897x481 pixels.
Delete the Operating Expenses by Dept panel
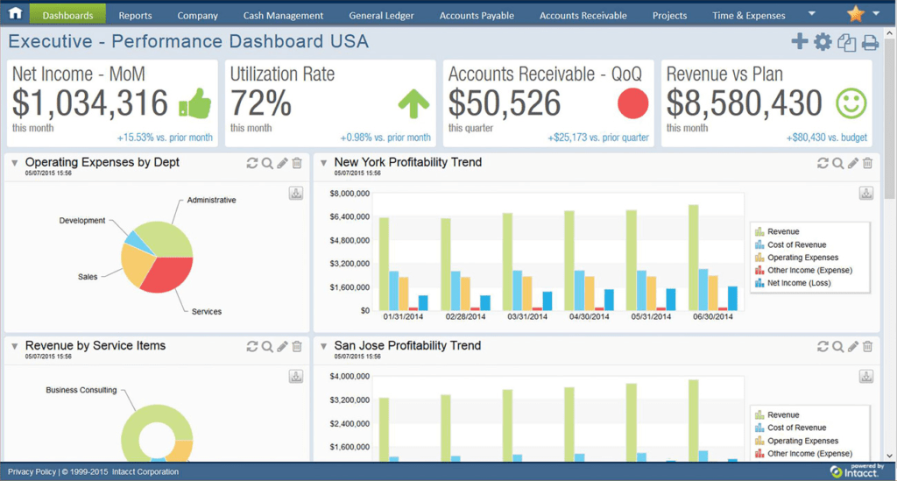297,163
